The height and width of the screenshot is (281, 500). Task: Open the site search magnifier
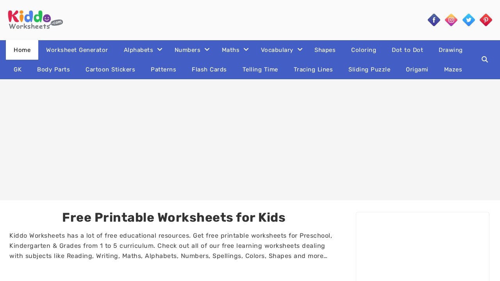(485, 59)
